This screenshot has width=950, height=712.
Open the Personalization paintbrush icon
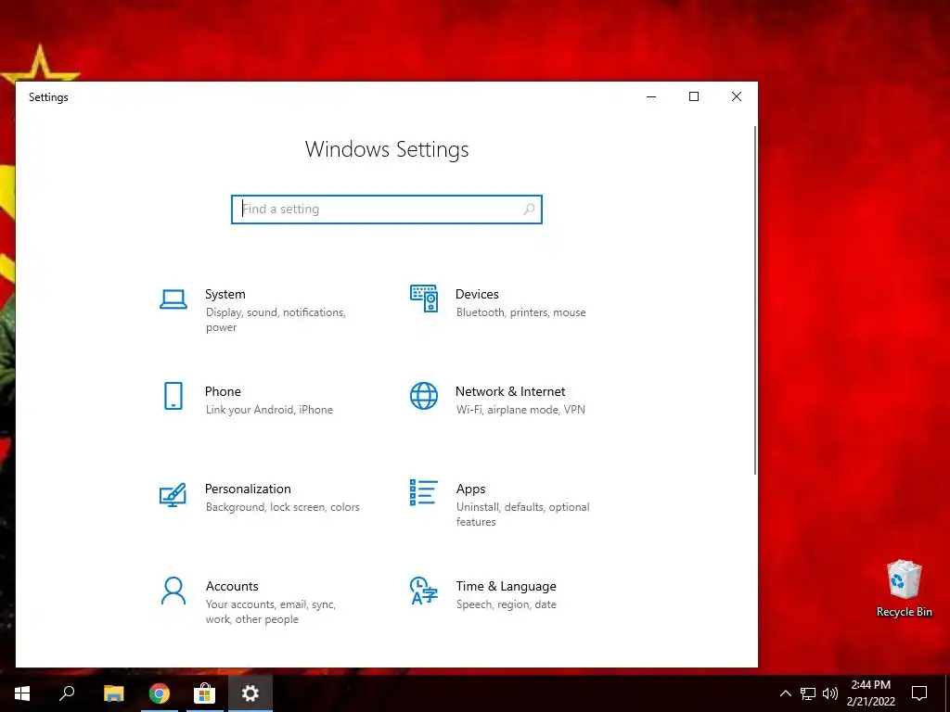pos(173,495)
